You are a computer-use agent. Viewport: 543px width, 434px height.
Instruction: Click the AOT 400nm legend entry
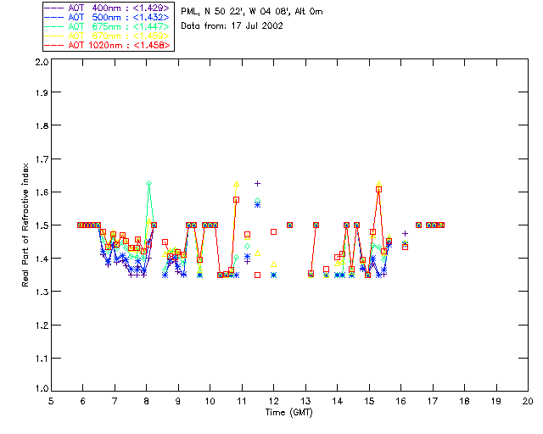tap(108, 8)
